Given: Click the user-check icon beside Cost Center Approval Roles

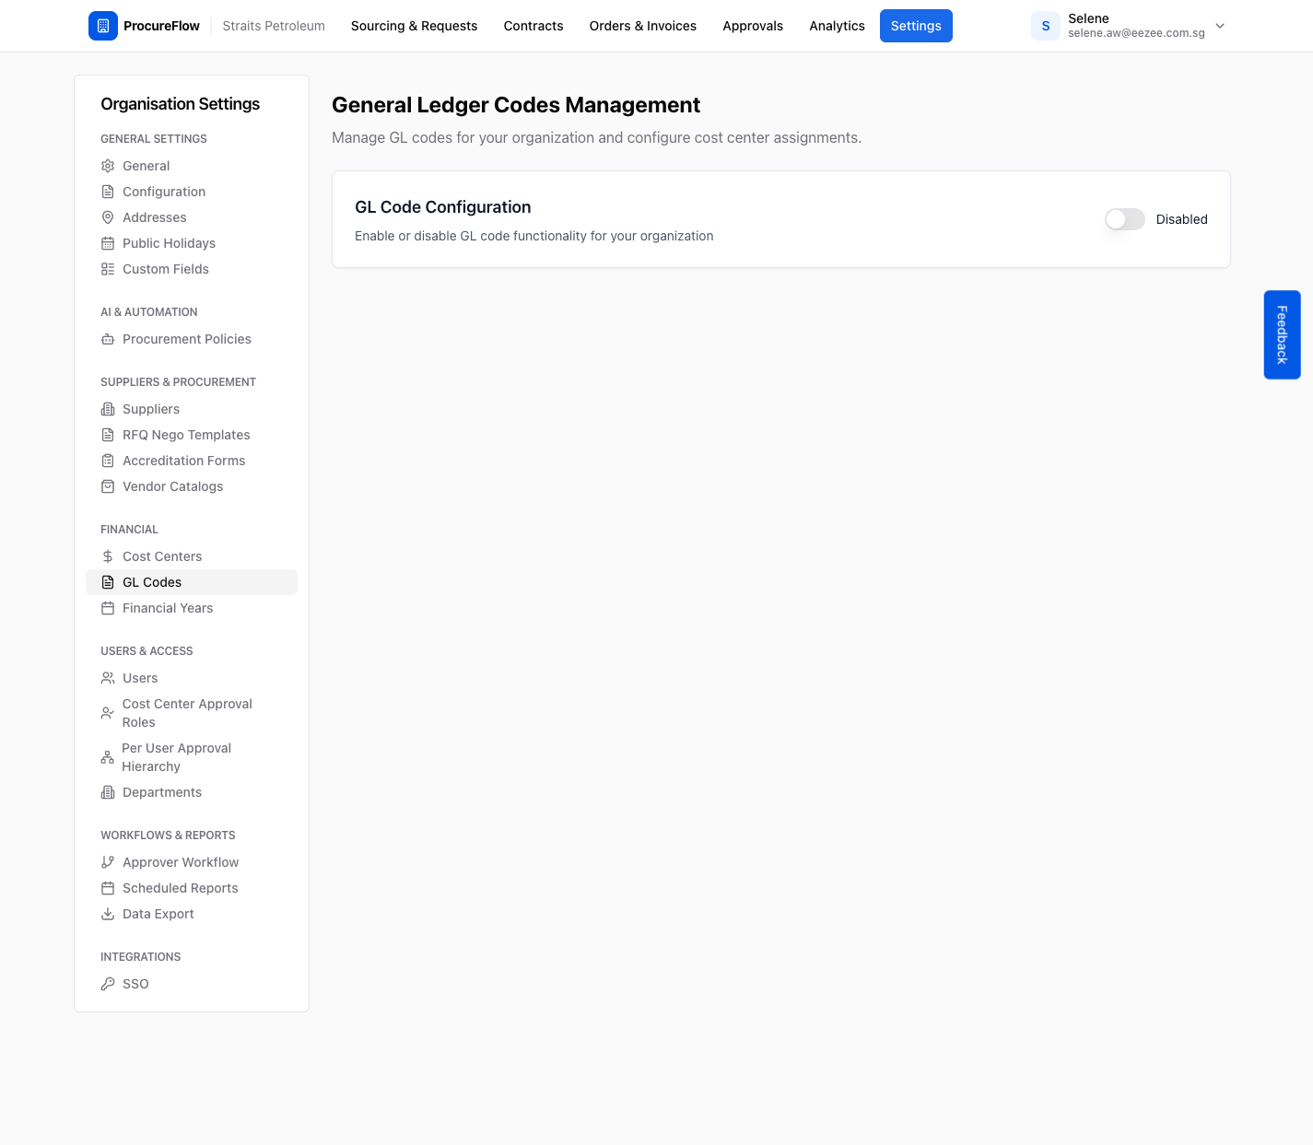Looking at the screenshot, I should pos(108,713).
